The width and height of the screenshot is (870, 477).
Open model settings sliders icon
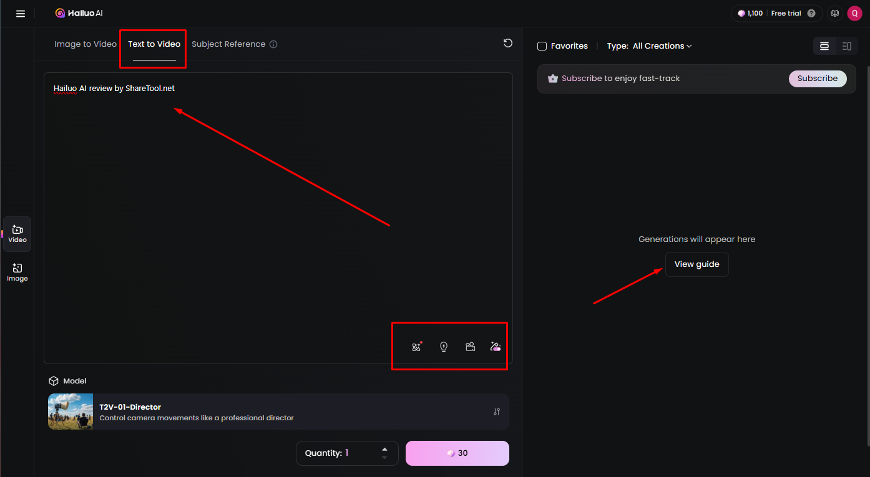point(497,412)
